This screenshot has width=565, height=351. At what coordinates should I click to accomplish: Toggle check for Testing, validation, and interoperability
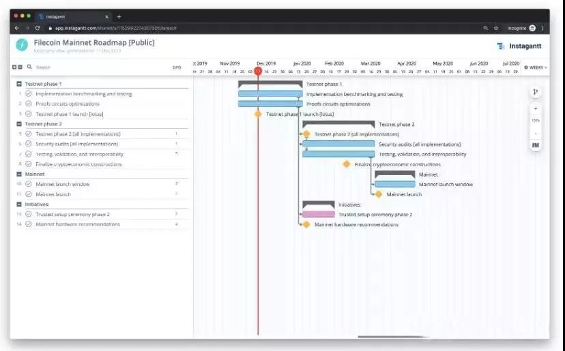click(x=29, y=154)
